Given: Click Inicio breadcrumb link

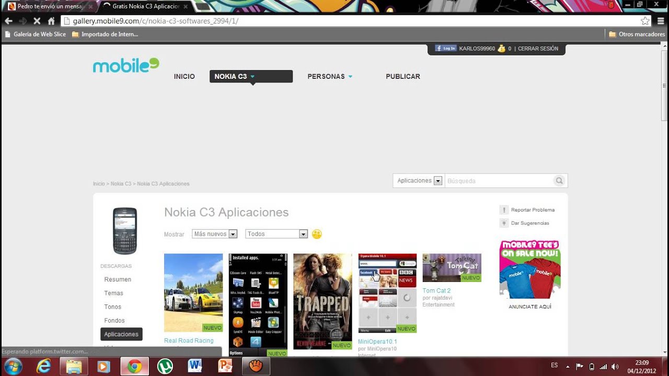Looking at the screenshot, I should [99, 184].
